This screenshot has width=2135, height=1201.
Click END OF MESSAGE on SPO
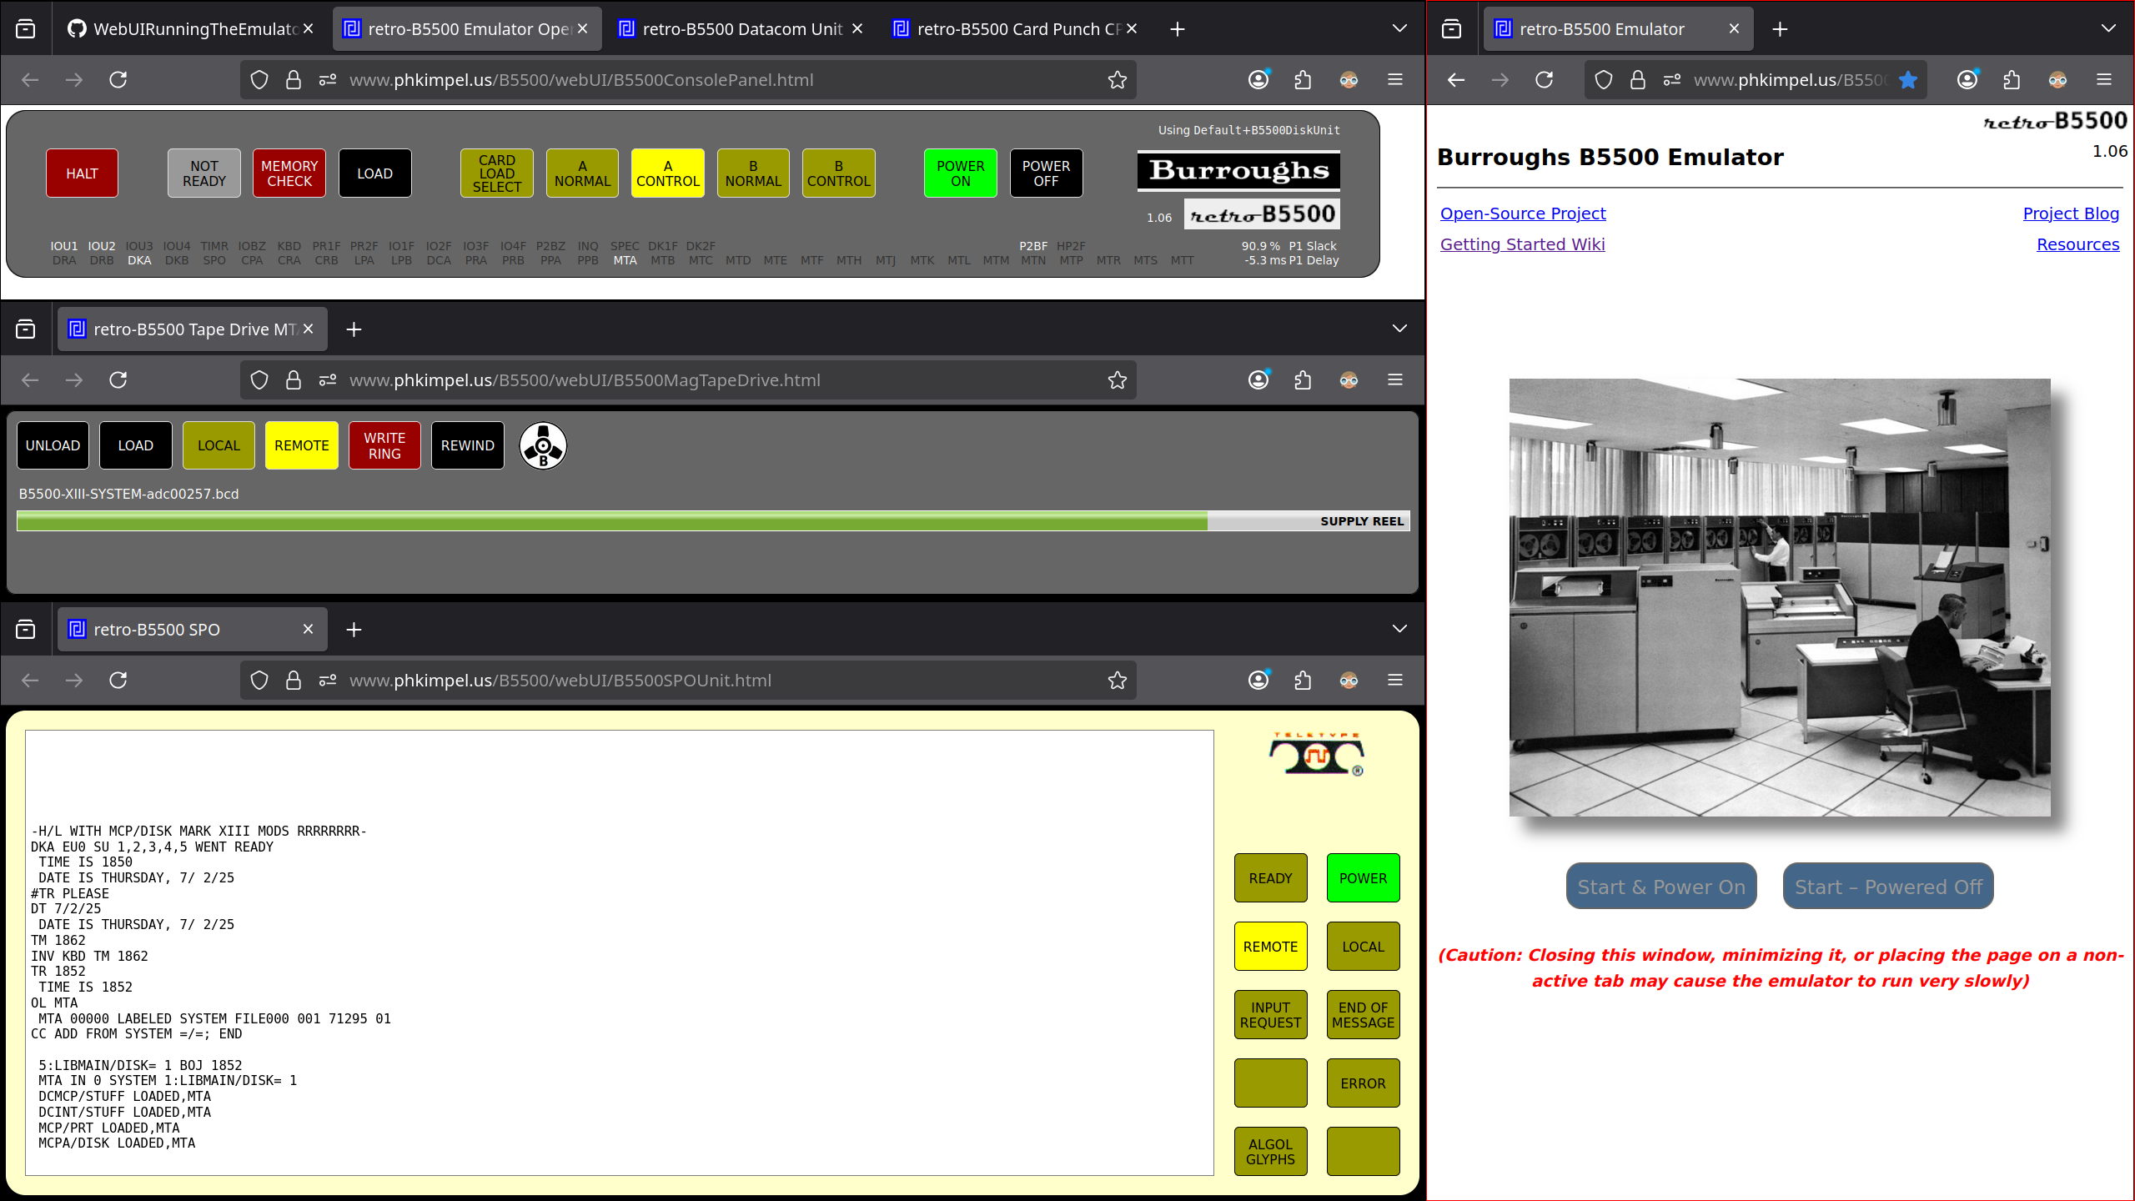1363,1015
